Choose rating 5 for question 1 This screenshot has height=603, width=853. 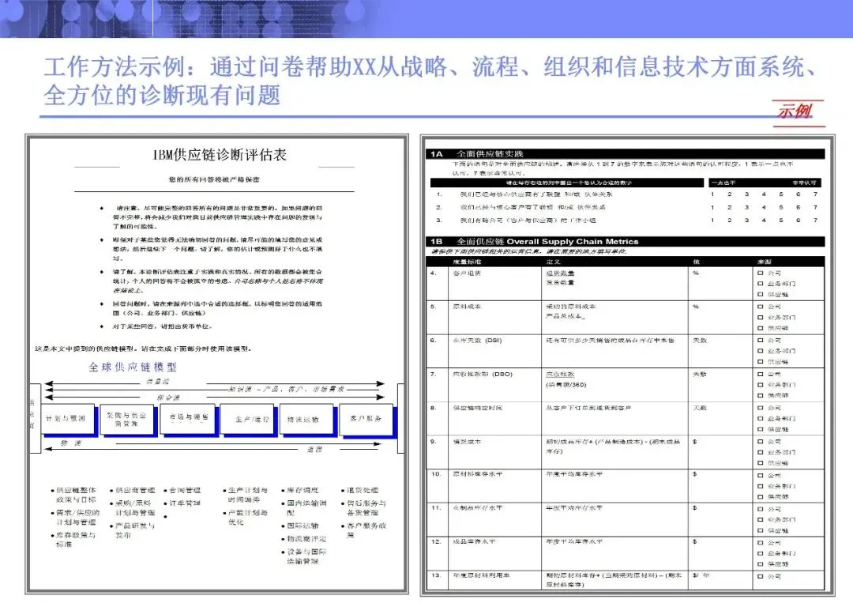[780, 194]
